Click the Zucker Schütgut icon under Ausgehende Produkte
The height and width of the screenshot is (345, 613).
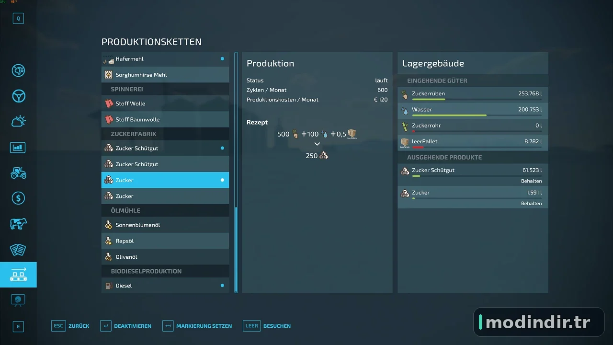click(x=405, y=171)
